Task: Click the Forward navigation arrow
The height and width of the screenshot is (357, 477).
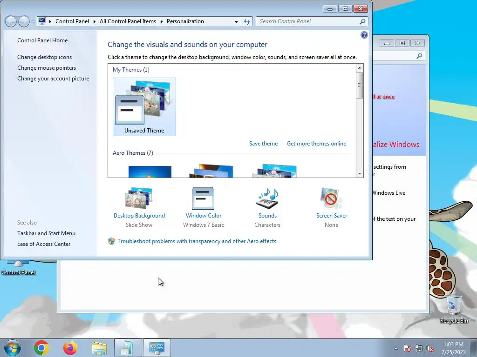Action: coord(24,21)
